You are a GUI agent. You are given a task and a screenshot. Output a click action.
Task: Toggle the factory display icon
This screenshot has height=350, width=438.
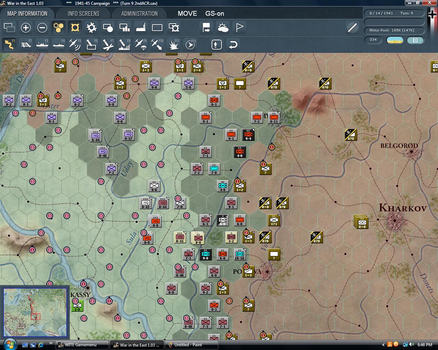(x=141, y=27)
